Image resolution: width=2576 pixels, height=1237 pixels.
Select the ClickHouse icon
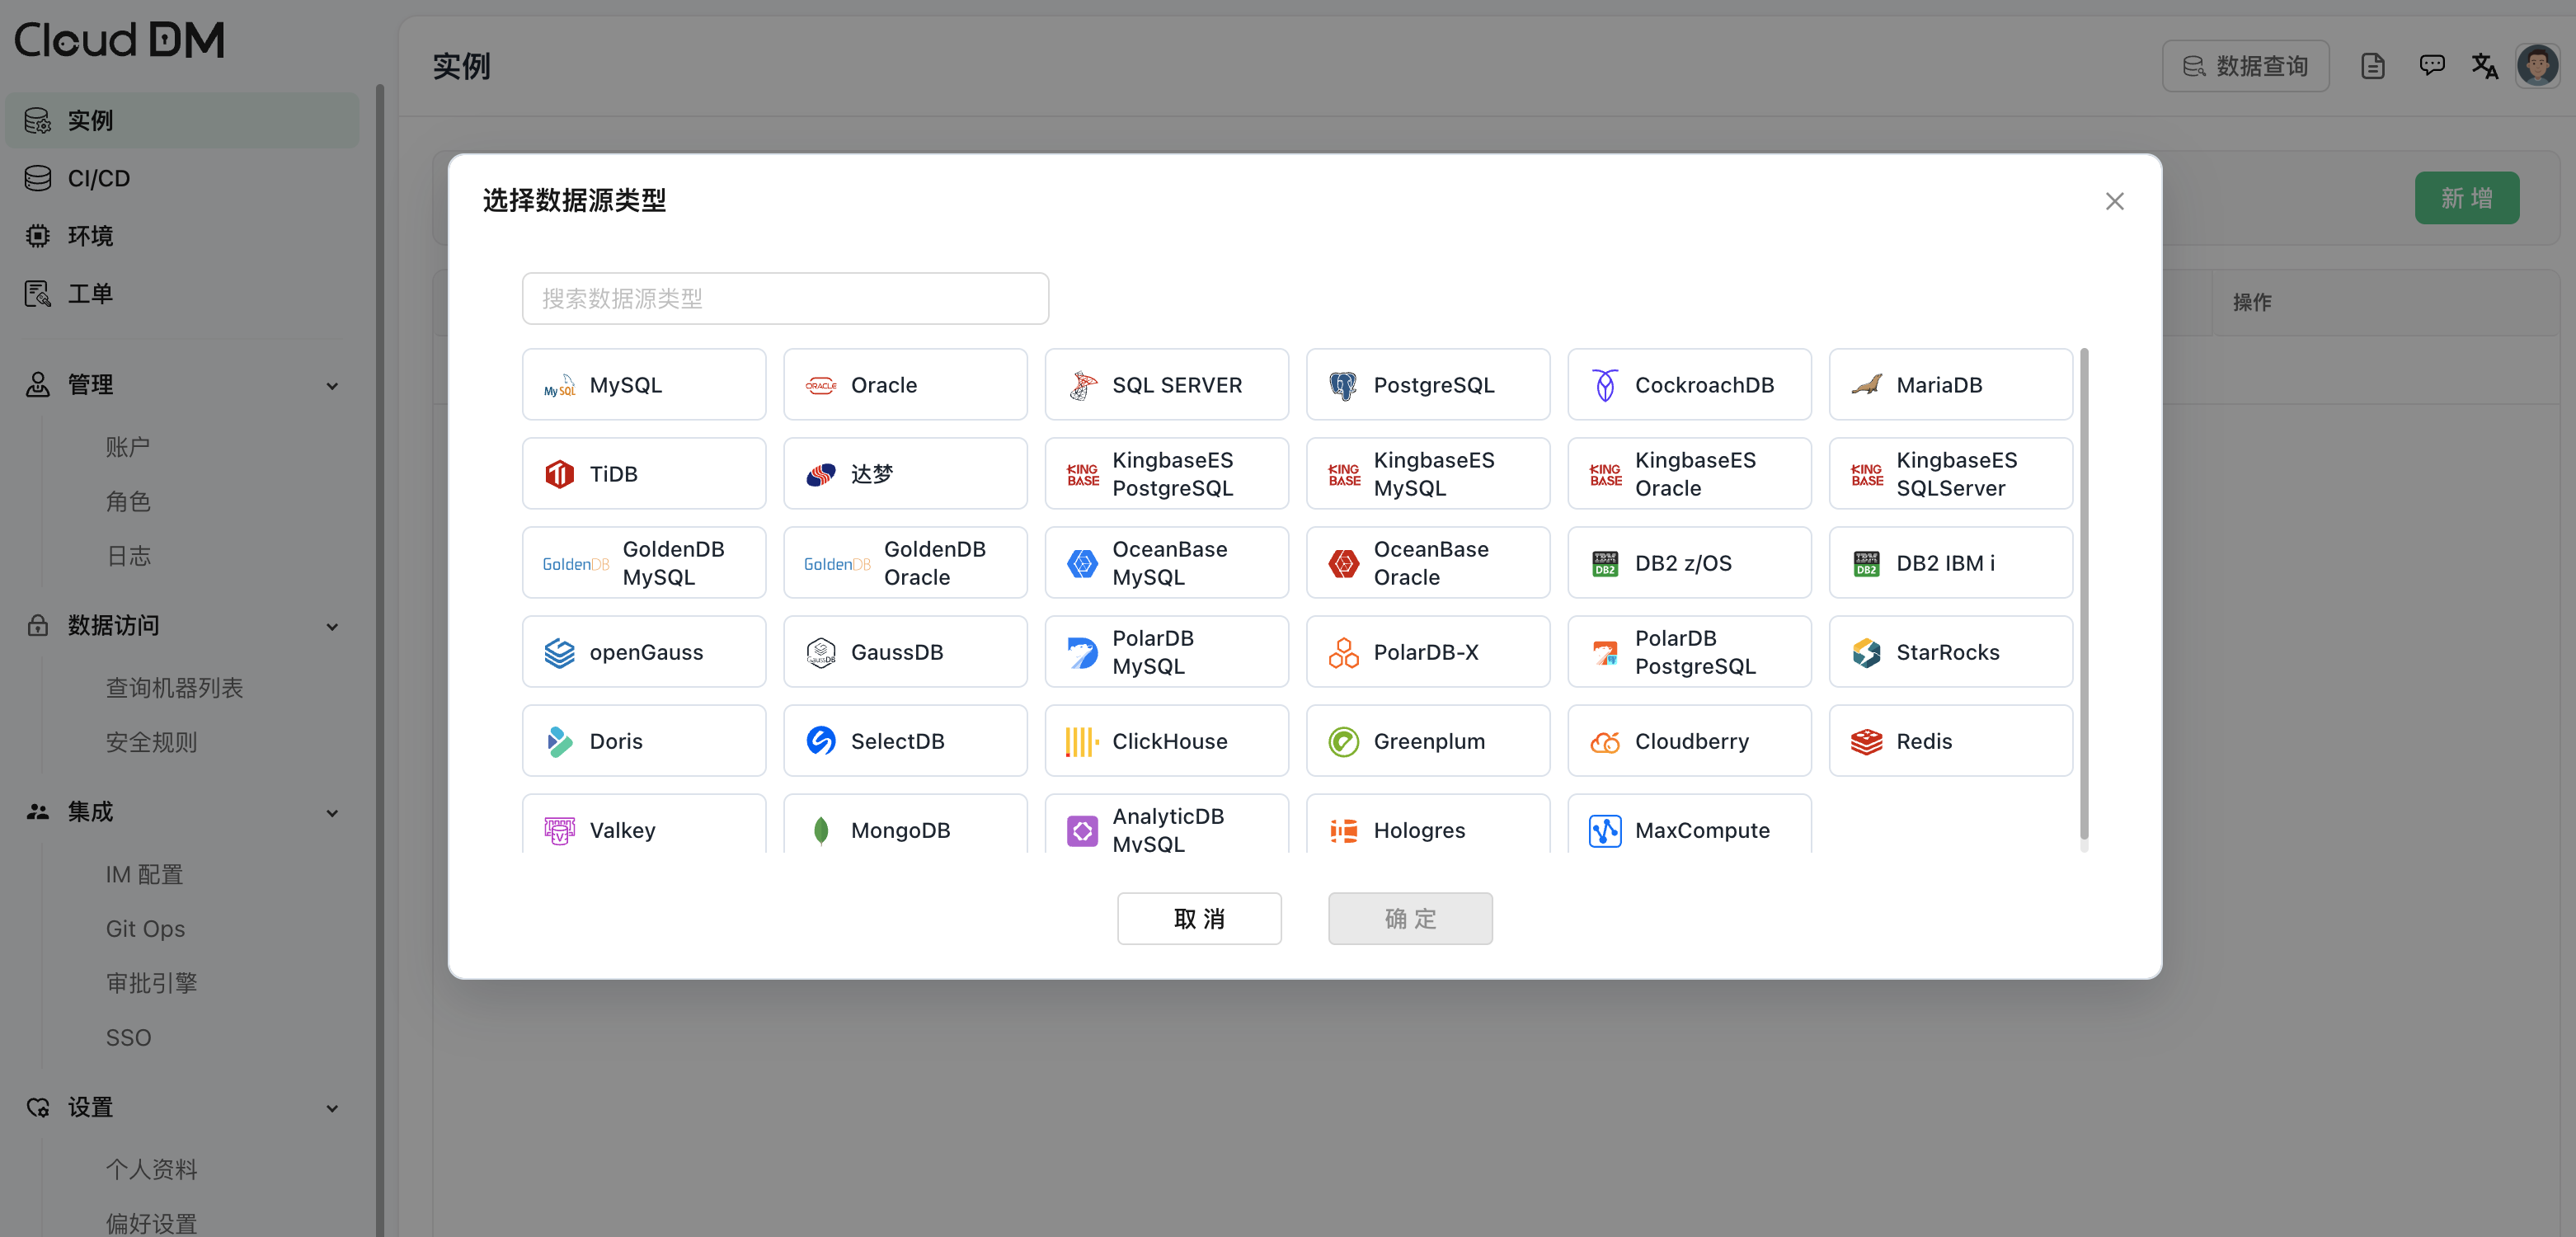tap(1082, 742)
